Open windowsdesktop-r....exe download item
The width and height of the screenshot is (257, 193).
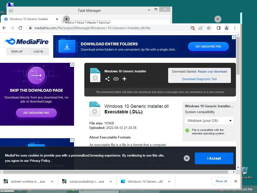[83, 181]
